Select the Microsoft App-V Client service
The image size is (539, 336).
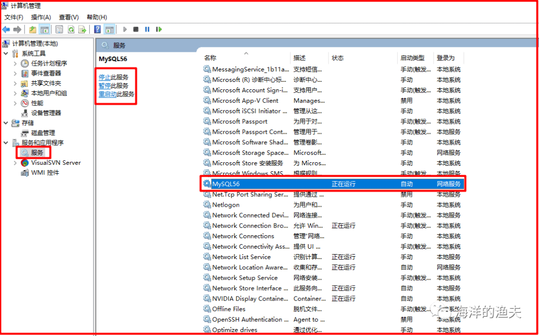click(333, 101)
